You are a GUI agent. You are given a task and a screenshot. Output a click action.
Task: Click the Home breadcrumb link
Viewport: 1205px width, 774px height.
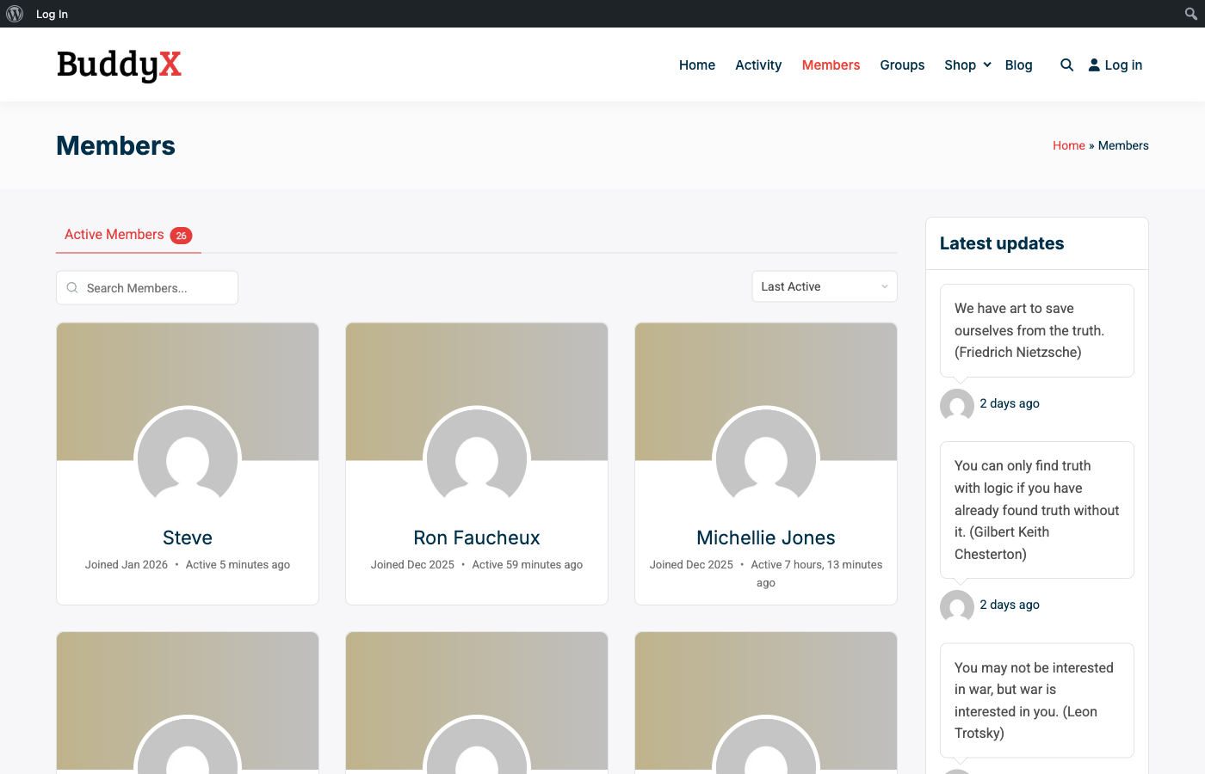point(1069,144)
